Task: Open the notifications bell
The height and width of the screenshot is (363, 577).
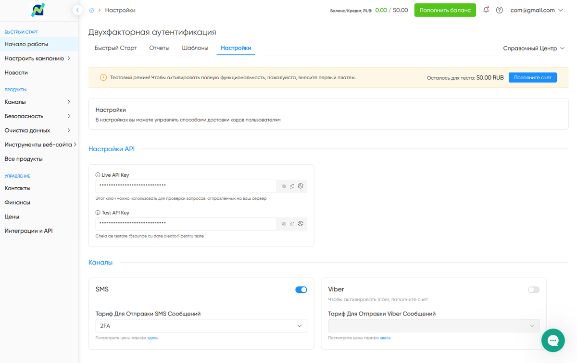Action: pos(486,10)
